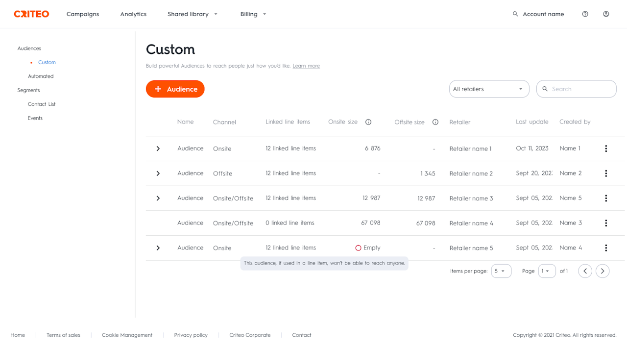Expand the Retailer name 1 audience row

tap(158, 149)
